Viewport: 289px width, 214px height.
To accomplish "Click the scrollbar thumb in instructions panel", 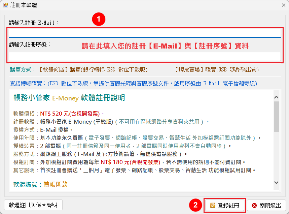I will pyautogui.click(x=276, y=117).
